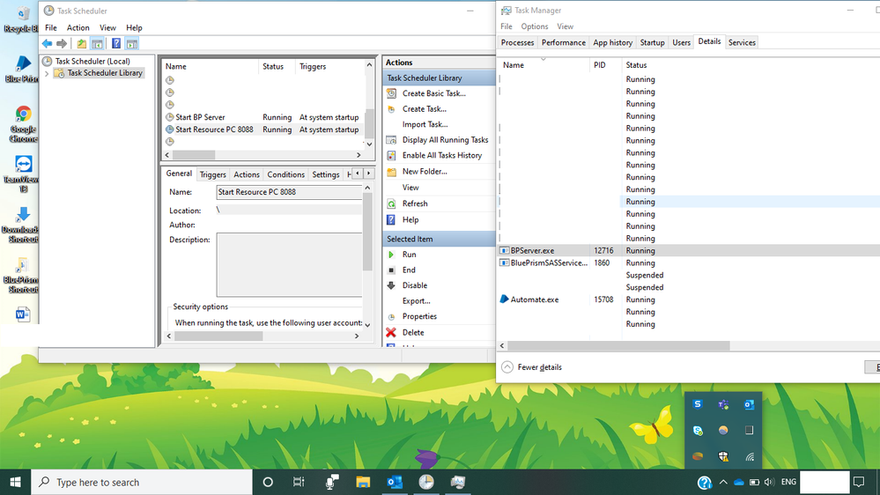Click the Run action green arrow icon
The image size is (880, 495).
coord(391,255)
